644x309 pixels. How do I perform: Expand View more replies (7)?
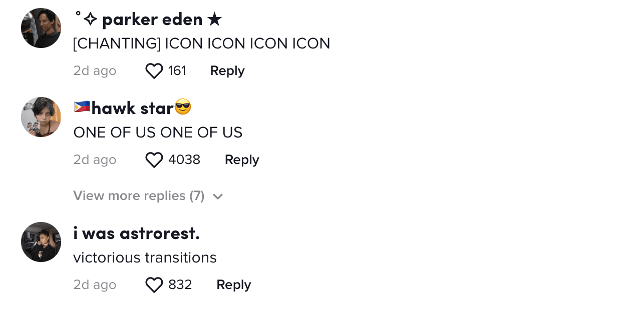click(139, 196)
